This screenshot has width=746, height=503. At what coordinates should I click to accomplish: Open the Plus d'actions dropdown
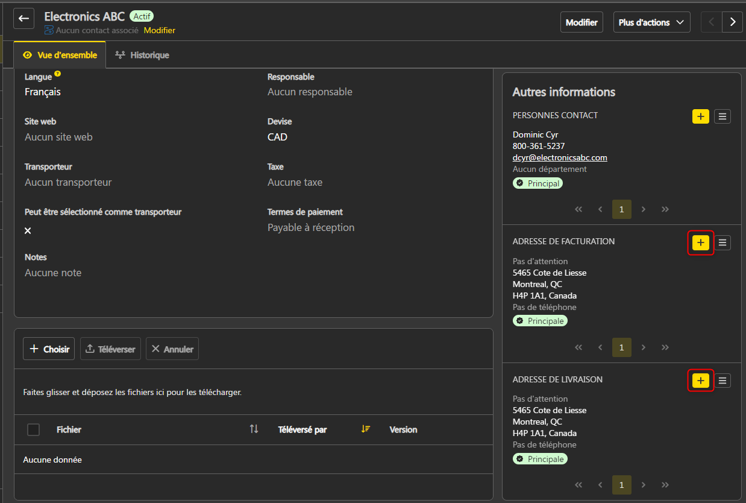(x=651, y=22)
